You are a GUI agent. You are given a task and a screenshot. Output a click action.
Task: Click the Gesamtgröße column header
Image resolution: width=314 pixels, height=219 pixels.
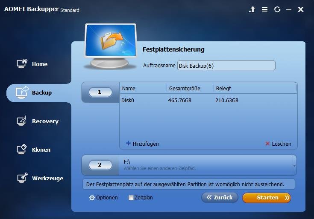(185, 89)
